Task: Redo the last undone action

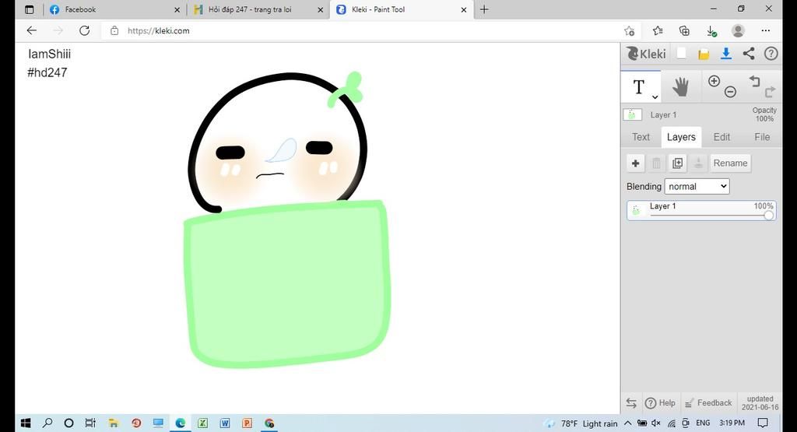Action: click(x=770, y=92)
